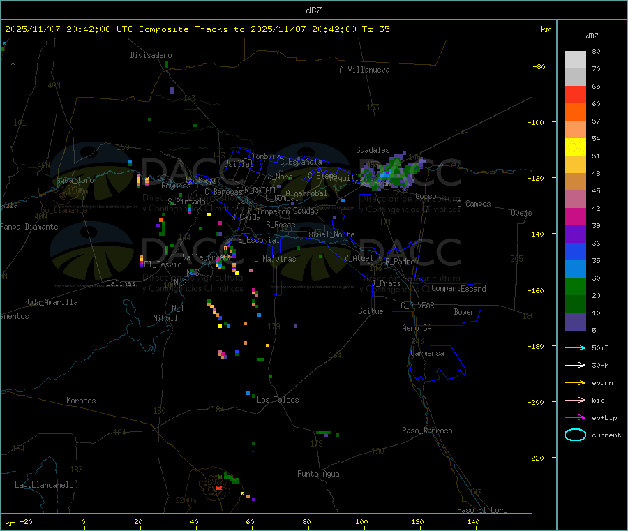The height and width of the screenshot is (531, 628).
Task: Click the green radar echo cluster near Guadales
Action: pos(391,173)
